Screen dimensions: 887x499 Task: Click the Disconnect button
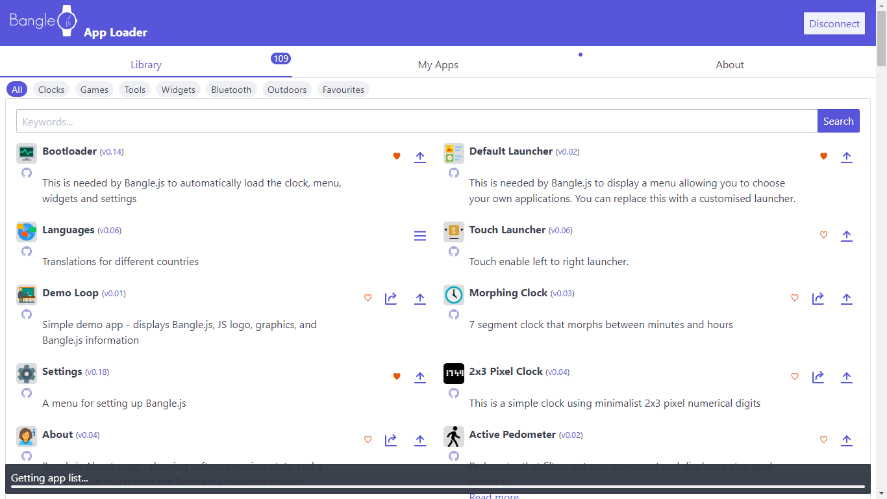click(x=834, y=23)
